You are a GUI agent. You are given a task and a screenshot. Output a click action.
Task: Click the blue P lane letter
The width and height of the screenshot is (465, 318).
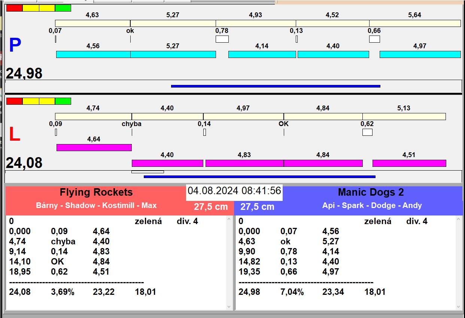click(15, 46)
